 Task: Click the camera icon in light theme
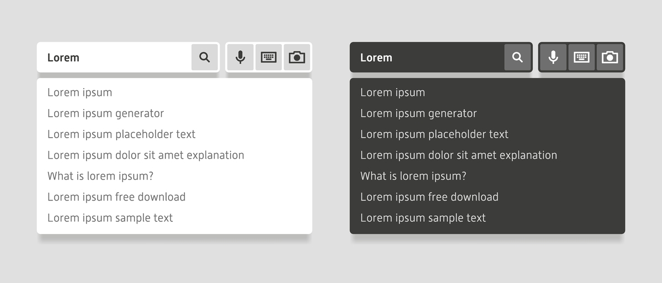tap(297, 57)
